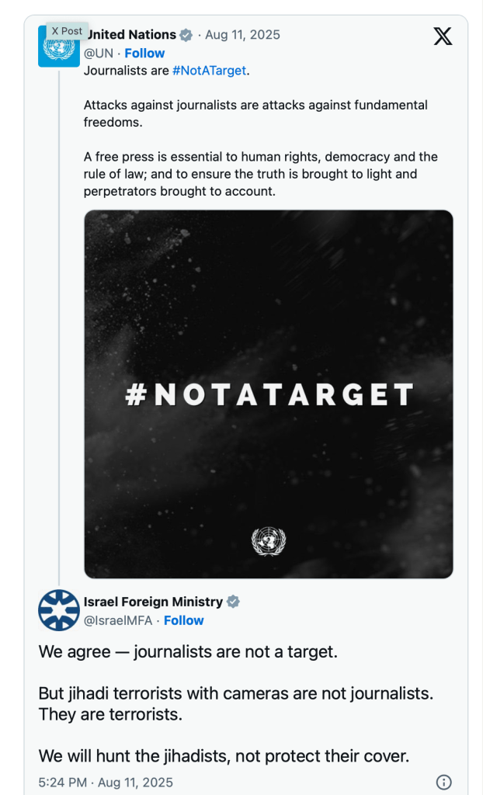Screen dimensions: 483x795
Task: Click the United Nations profile avatar
Action: coord(58,48)
